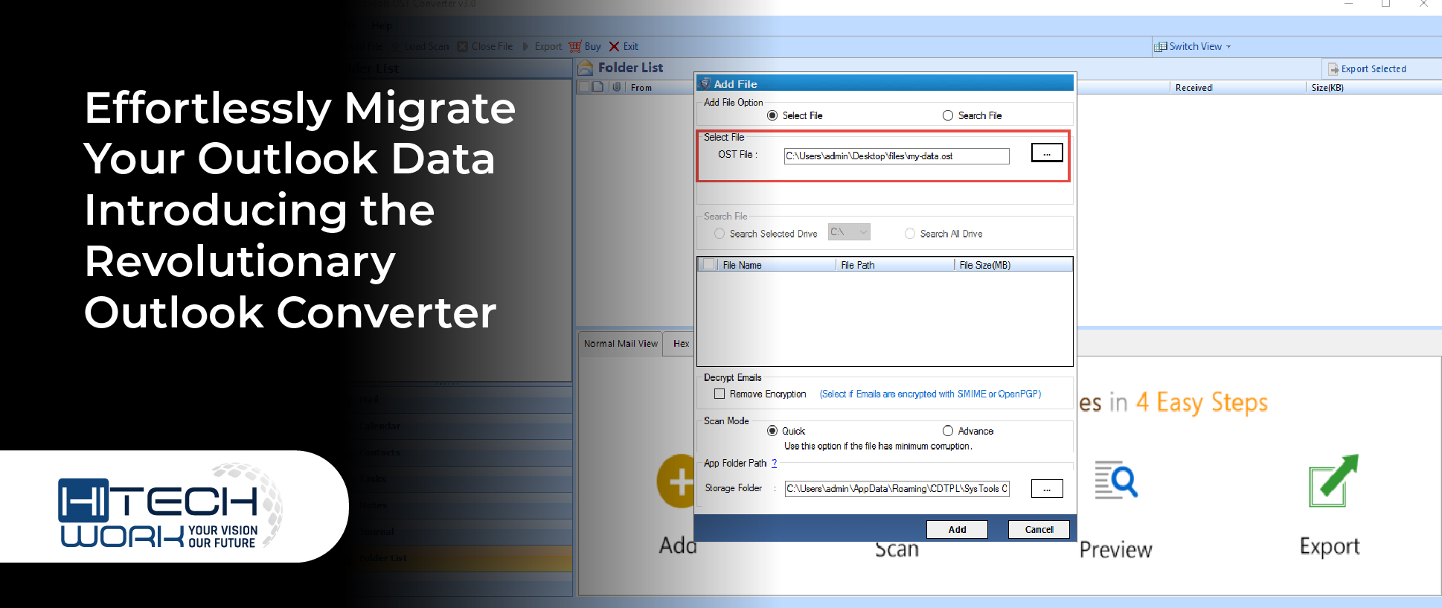Viewport: 1442px width, 608px height.
Task: Switch to the Hex tab
Action: (x=681, y=344)
